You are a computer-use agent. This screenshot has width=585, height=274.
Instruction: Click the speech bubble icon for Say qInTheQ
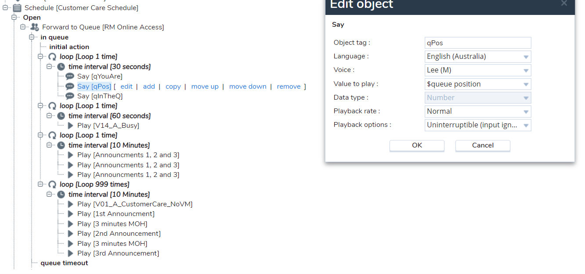[x=70, y=96]
